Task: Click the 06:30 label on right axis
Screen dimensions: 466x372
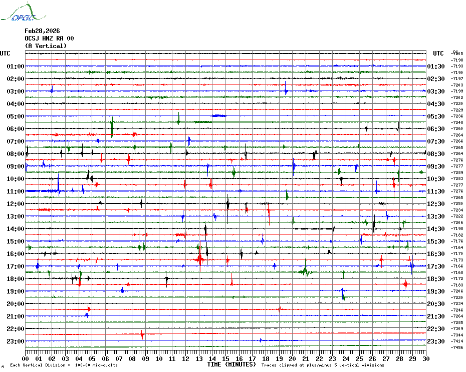Action: pos(435,129)
